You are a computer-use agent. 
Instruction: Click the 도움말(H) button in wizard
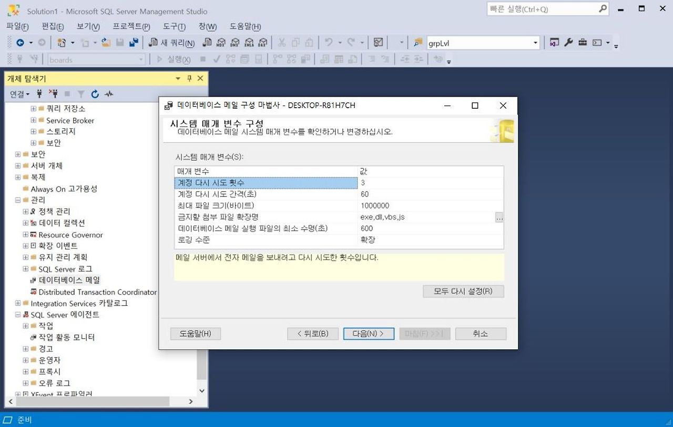point(196,334)
